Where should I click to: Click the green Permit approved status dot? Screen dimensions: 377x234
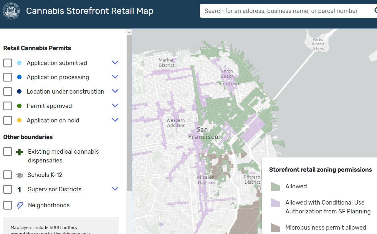pyautogui.click(x=19, y=106)
